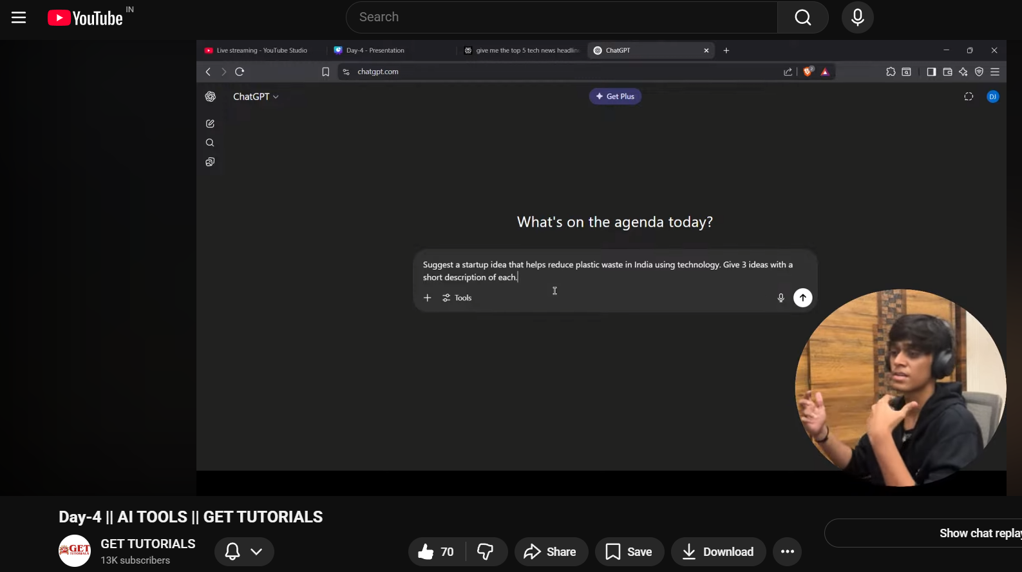Open the YouTube hamburger guide menu
This screenshot has height=572, width=1022.
(x=19, y=17)
